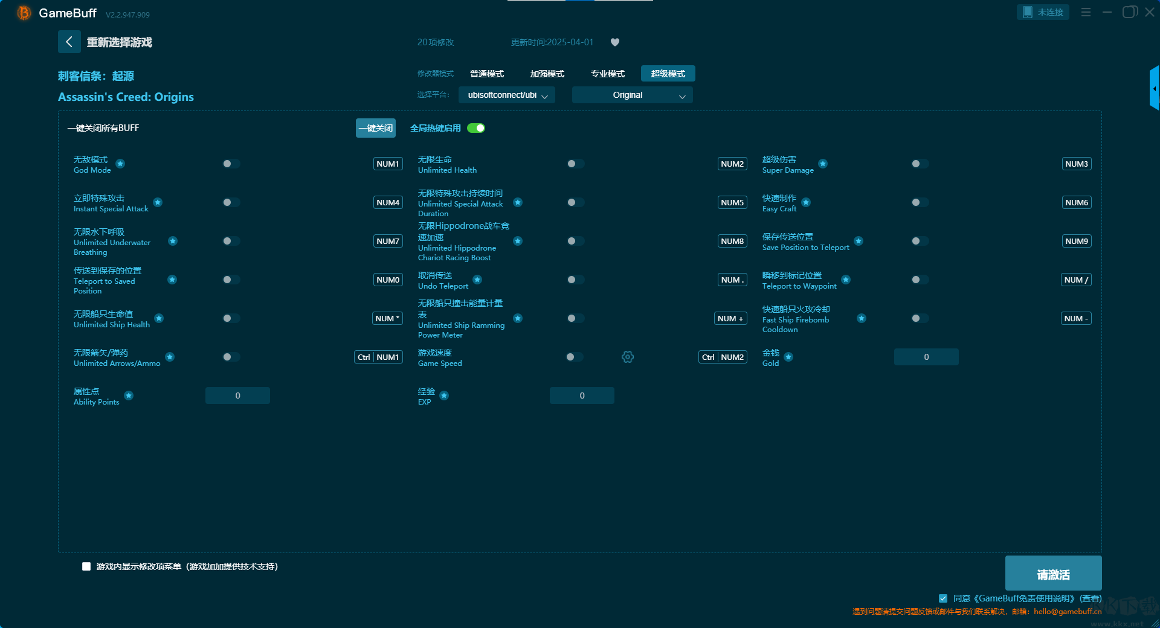Expand the blue side panel handle
The height and width of the screenshot is (628, 1160).
(x=1154, y=88)
